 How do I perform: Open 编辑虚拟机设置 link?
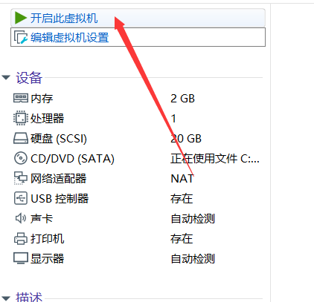[70, 38]
